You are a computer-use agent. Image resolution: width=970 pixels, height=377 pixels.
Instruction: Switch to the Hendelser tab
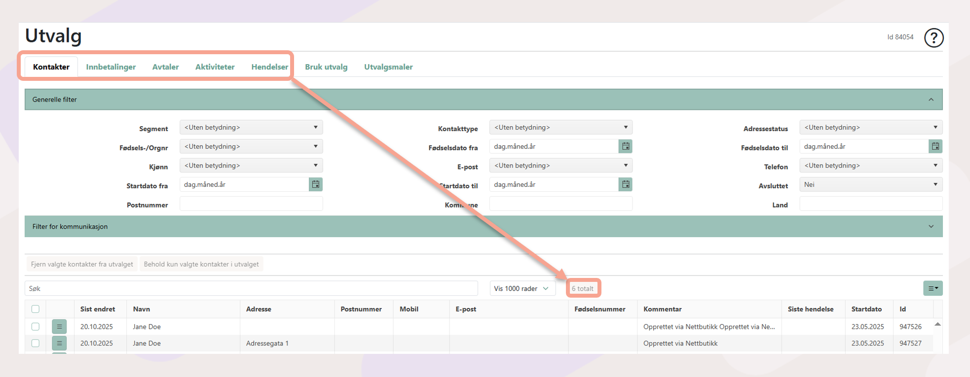pos(270,67)
